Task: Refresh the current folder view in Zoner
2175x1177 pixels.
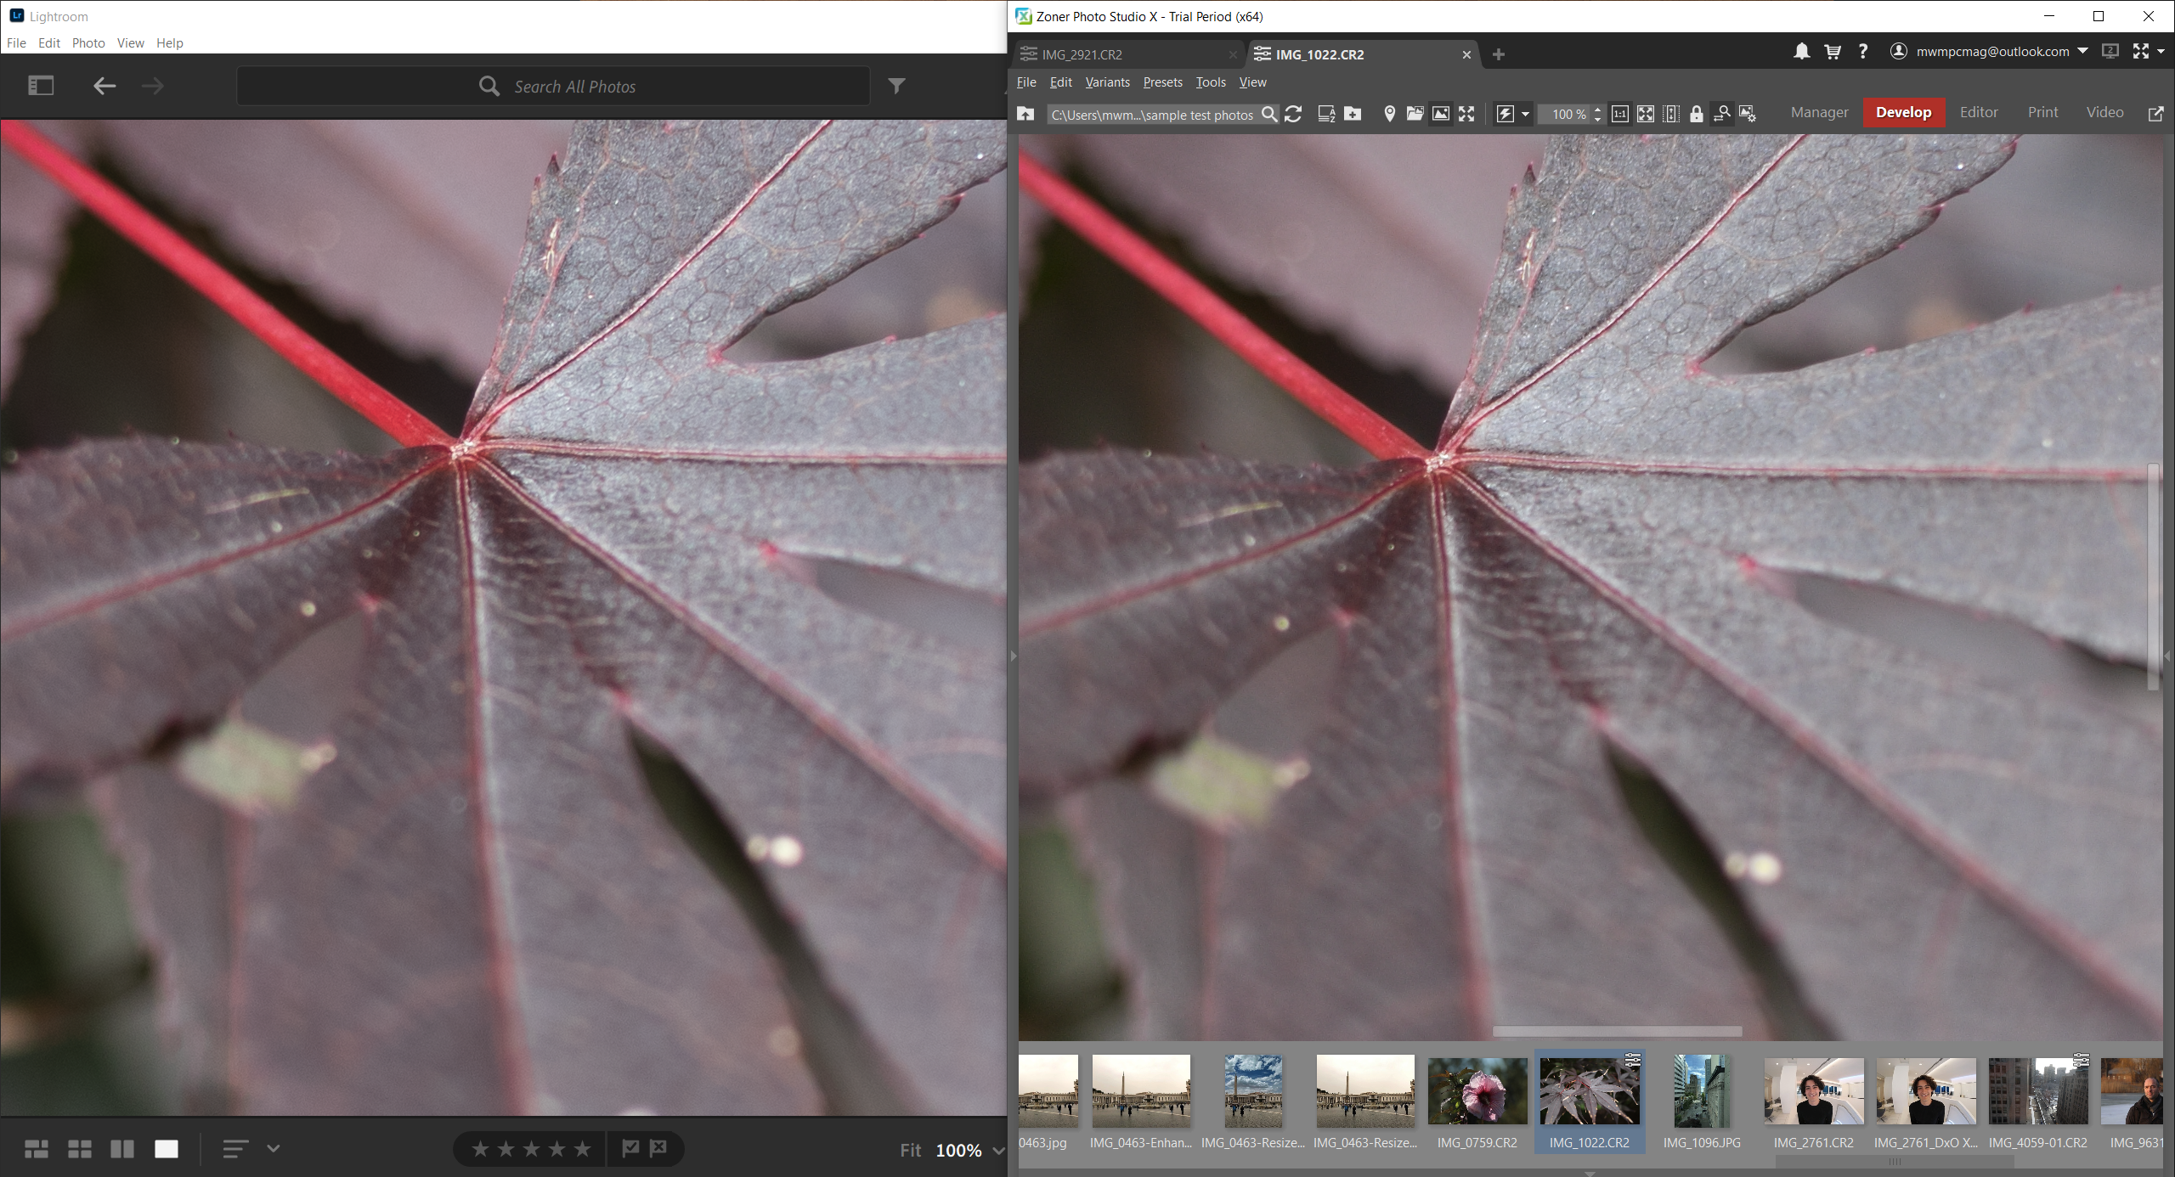Action: pyautogui.click(x=1294, y=115)
